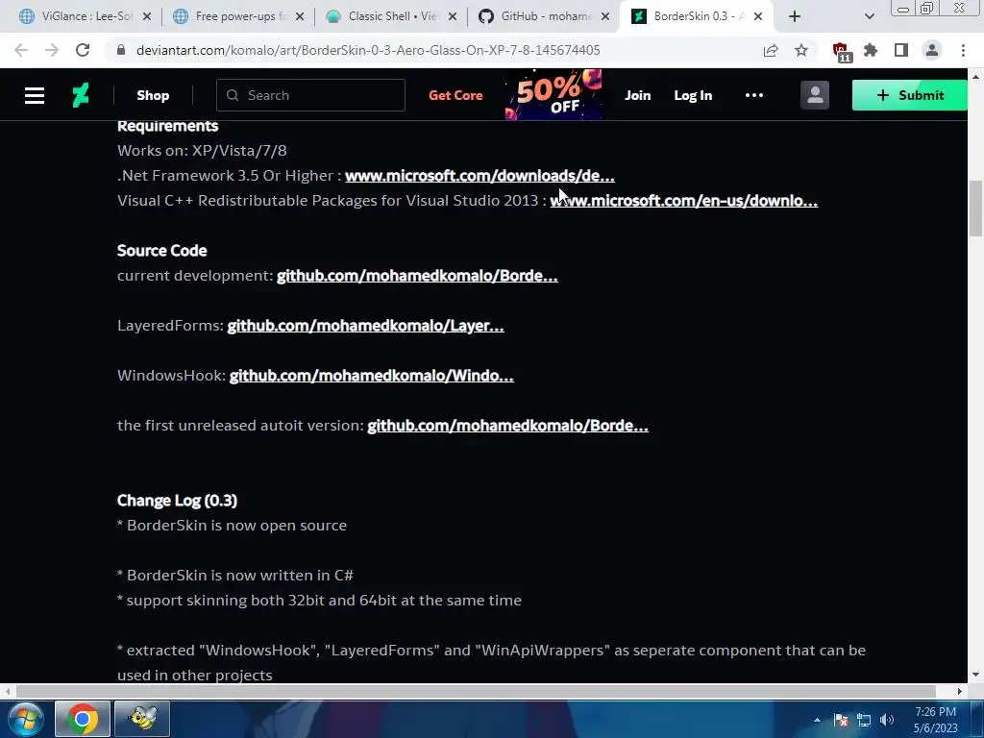
Task: Click the horizontal scrollbar thumb
Action: (476, 691)
